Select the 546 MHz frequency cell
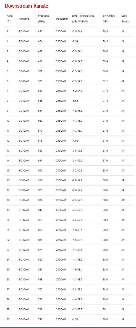Screen dimensions: 136x328 (40, 101)
